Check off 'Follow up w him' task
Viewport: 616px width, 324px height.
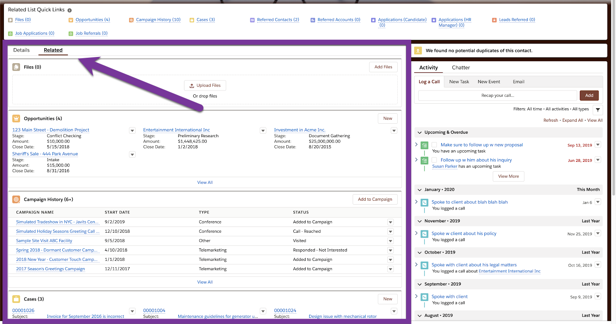pyautogui.click(x=434, y=160)
